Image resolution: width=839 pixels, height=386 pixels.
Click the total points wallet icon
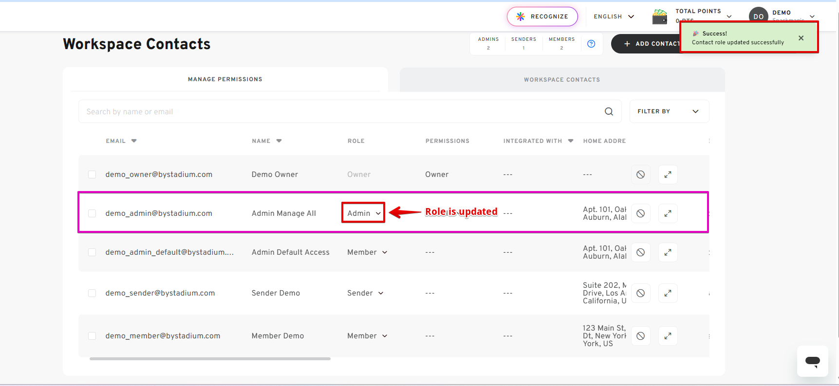660,17
